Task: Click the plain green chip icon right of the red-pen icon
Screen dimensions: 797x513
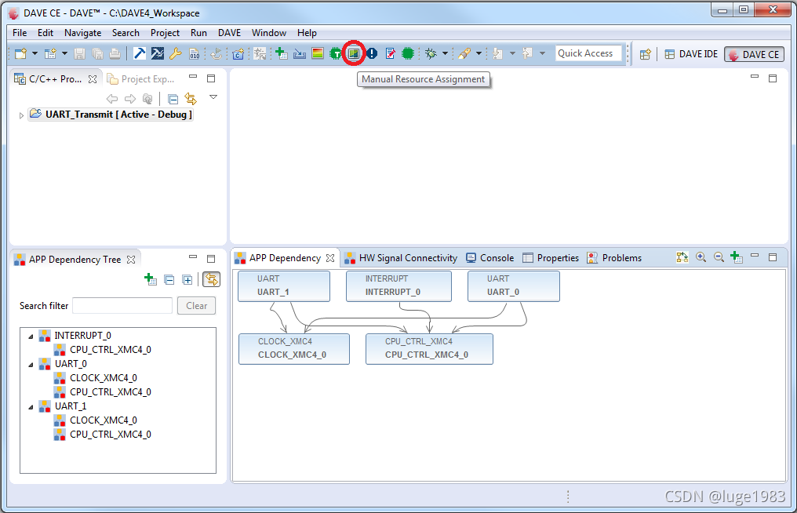Action: point(408,53)
